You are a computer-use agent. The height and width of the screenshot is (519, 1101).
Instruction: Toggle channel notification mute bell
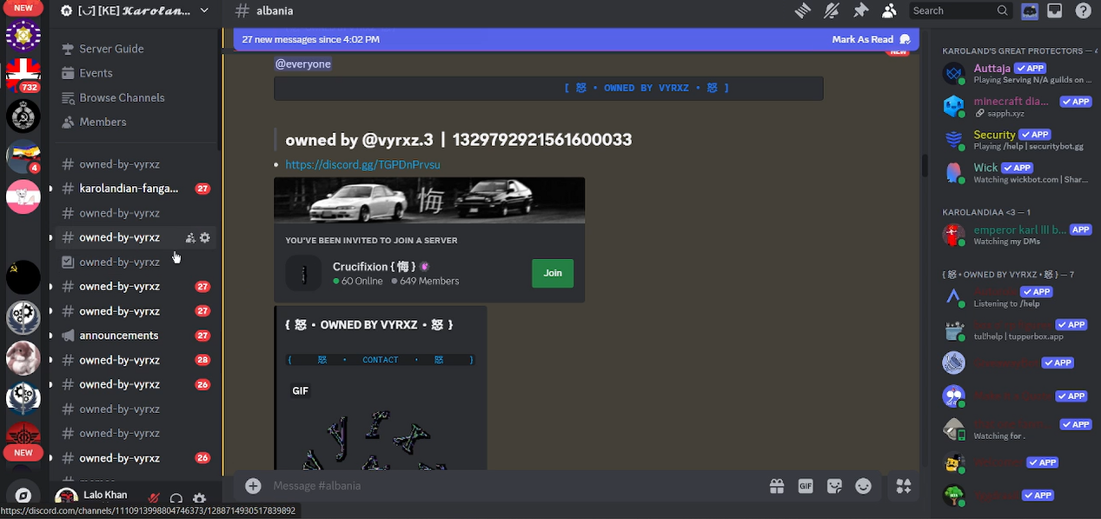click(832, 11)
